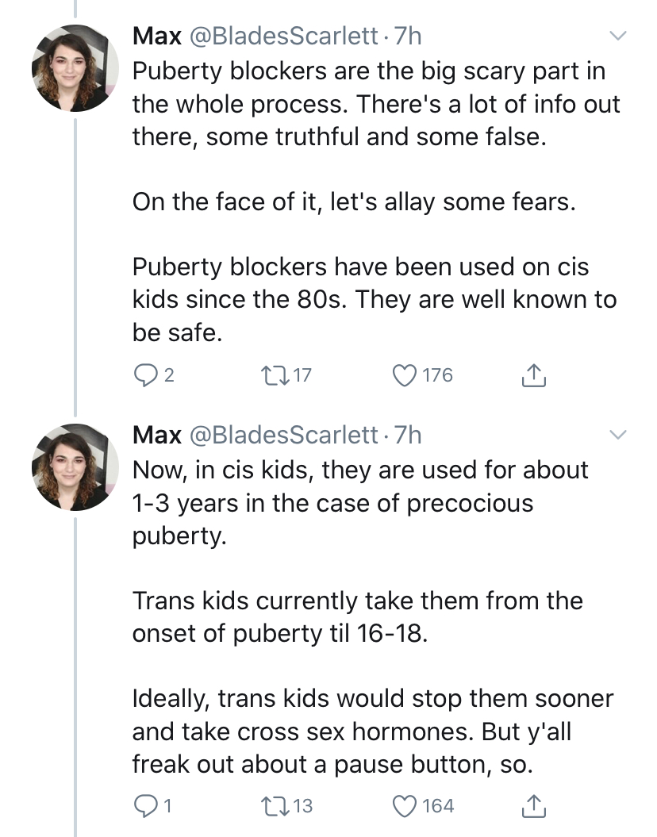This screenshot has width=657, height=837.
Task: Click the 7h timestamp on the first tweet
Action: click(408, 36)
